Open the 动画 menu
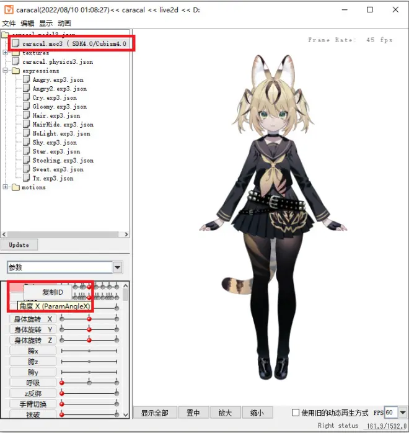409x433 pixels. [64, 23]
